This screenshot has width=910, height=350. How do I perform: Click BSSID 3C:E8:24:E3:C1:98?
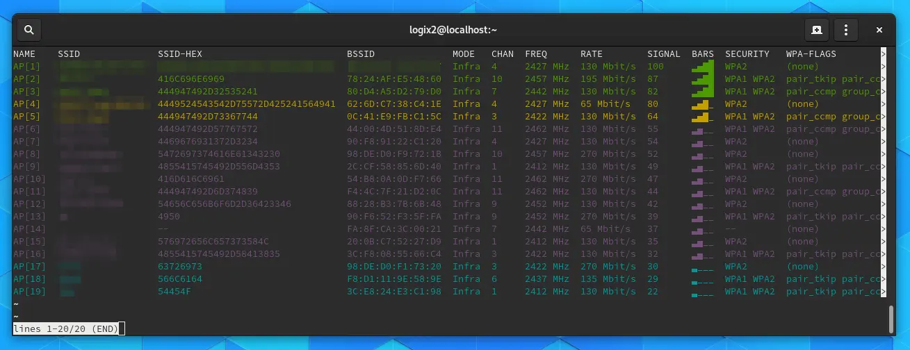pyautogui.click(x=394, y=292)
